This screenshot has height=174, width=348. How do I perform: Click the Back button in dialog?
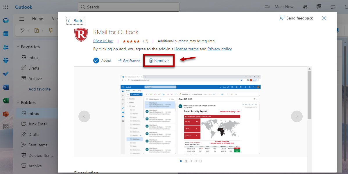(75, 21)
